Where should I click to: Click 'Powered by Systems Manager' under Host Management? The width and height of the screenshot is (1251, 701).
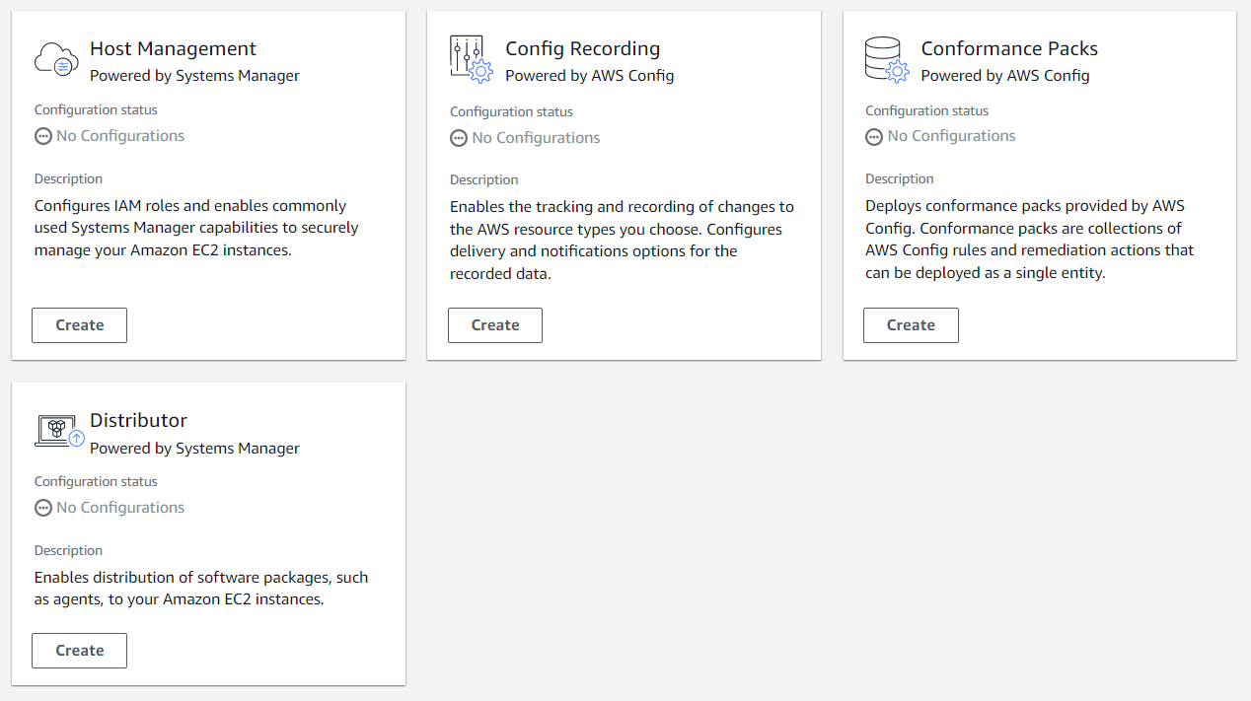click(194, 76)
